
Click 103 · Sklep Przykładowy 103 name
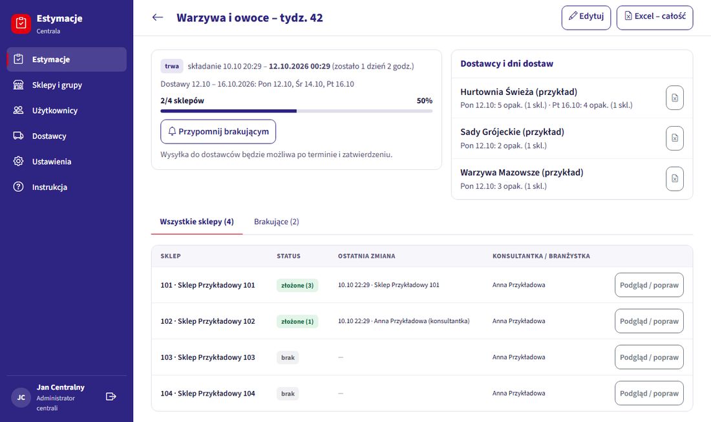[207, 357]
